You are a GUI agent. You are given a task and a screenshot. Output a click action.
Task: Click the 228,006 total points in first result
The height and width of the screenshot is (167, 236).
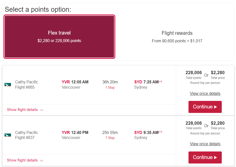pos(193,73)
